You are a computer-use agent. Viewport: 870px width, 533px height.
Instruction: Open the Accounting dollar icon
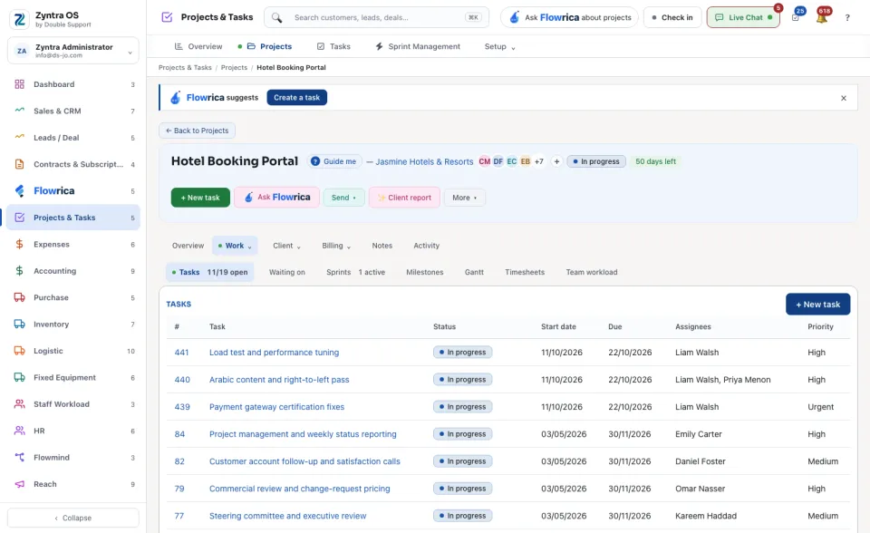[19, 271]
